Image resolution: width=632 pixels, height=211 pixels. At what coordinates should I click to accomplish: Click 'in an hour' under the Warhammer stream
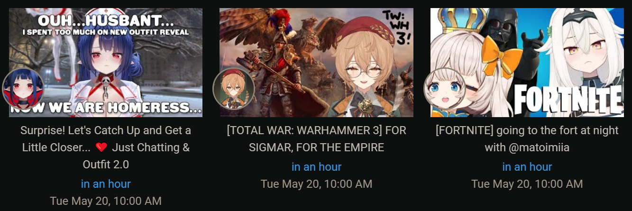[x=316, y=166]
